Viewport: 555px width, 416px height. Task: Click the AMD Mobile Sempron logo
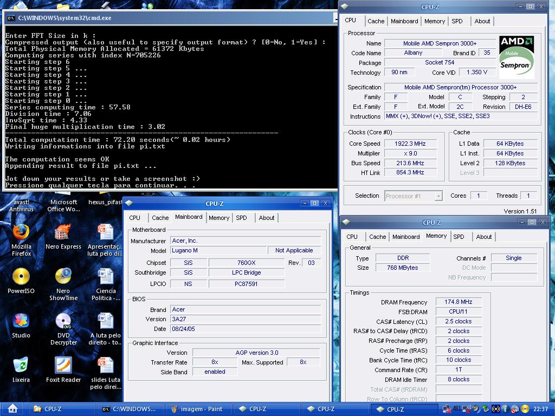[516, 57]
